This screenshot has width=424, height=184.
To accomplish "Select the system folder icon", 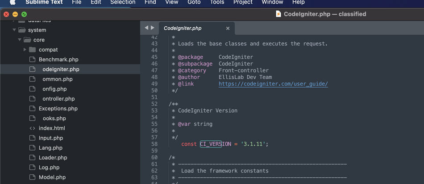I will pos(21,30).
